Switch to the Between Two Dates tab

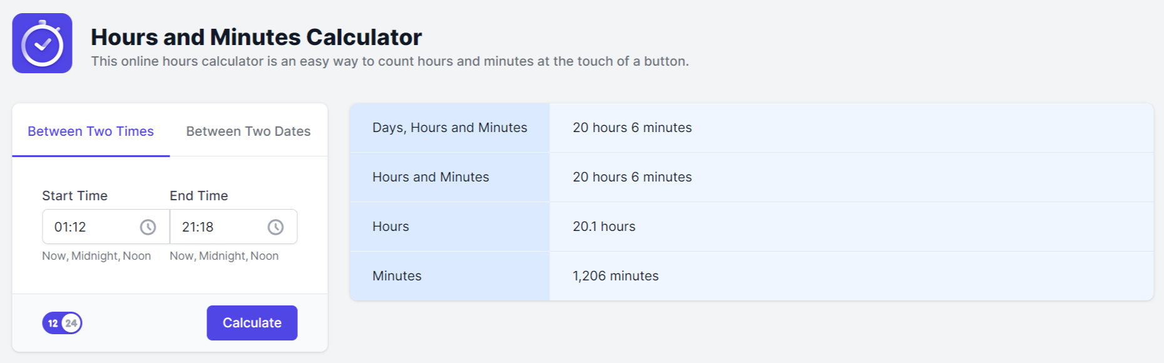tap(248, 131)
